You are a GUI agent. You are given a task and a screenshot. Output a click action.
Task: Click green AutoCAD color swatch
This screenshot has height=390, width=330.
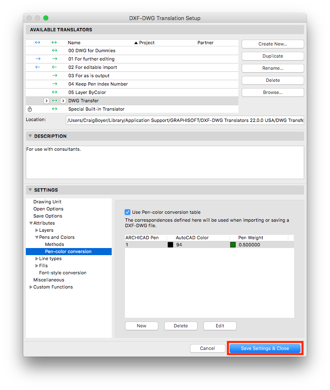coord(233,245)
